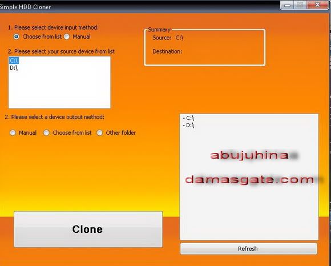
Task: Maximize the Simple HDD Cloner window
Action: tap(300, 5)
